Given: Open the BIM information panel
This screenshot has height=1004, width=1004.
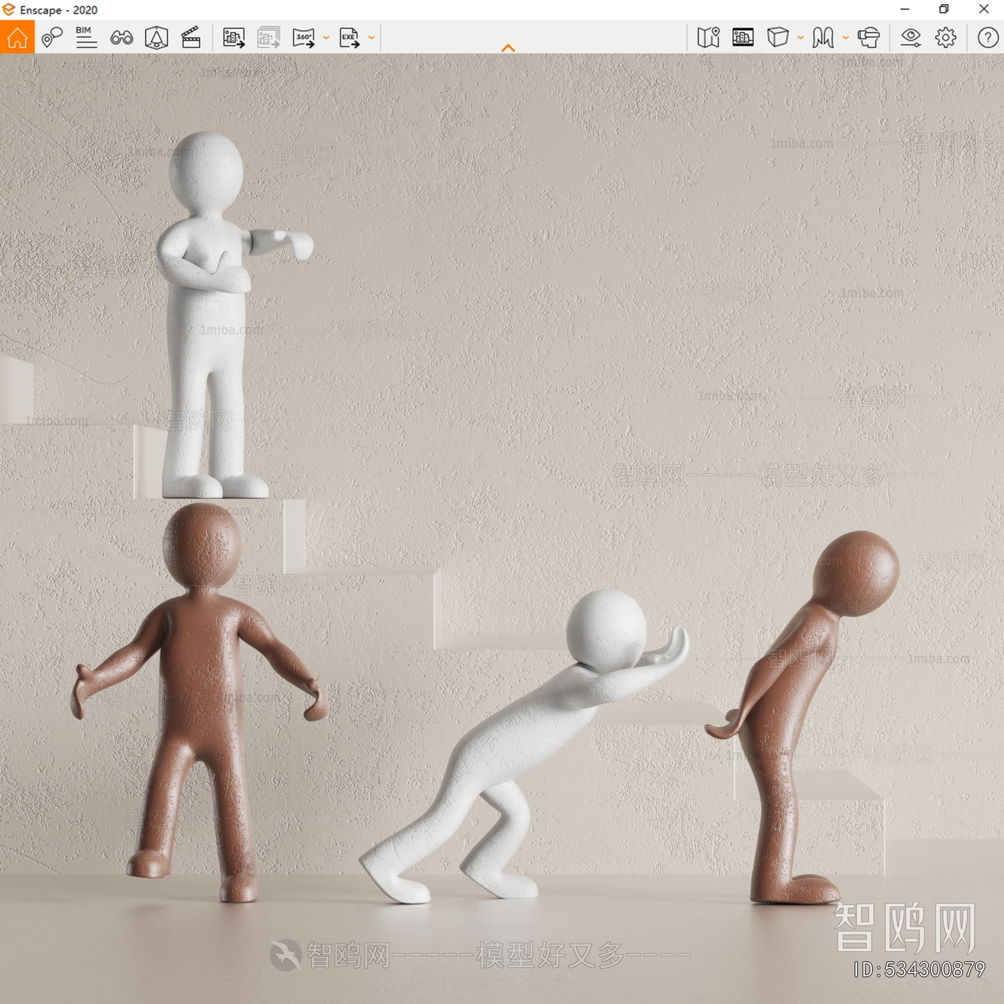Looking at the screenshot, I should pos(86,37).
